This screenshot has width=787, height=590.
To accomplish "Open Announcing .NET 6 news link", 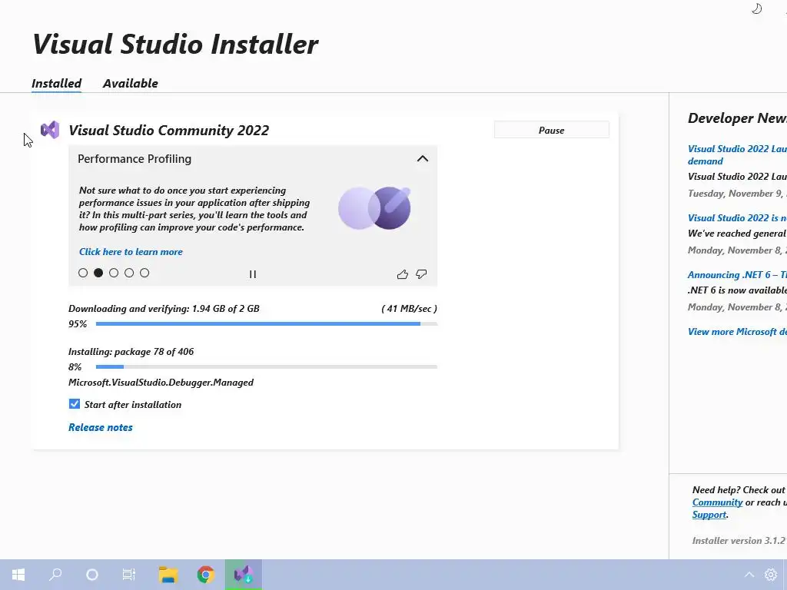I will click(737, 275).
